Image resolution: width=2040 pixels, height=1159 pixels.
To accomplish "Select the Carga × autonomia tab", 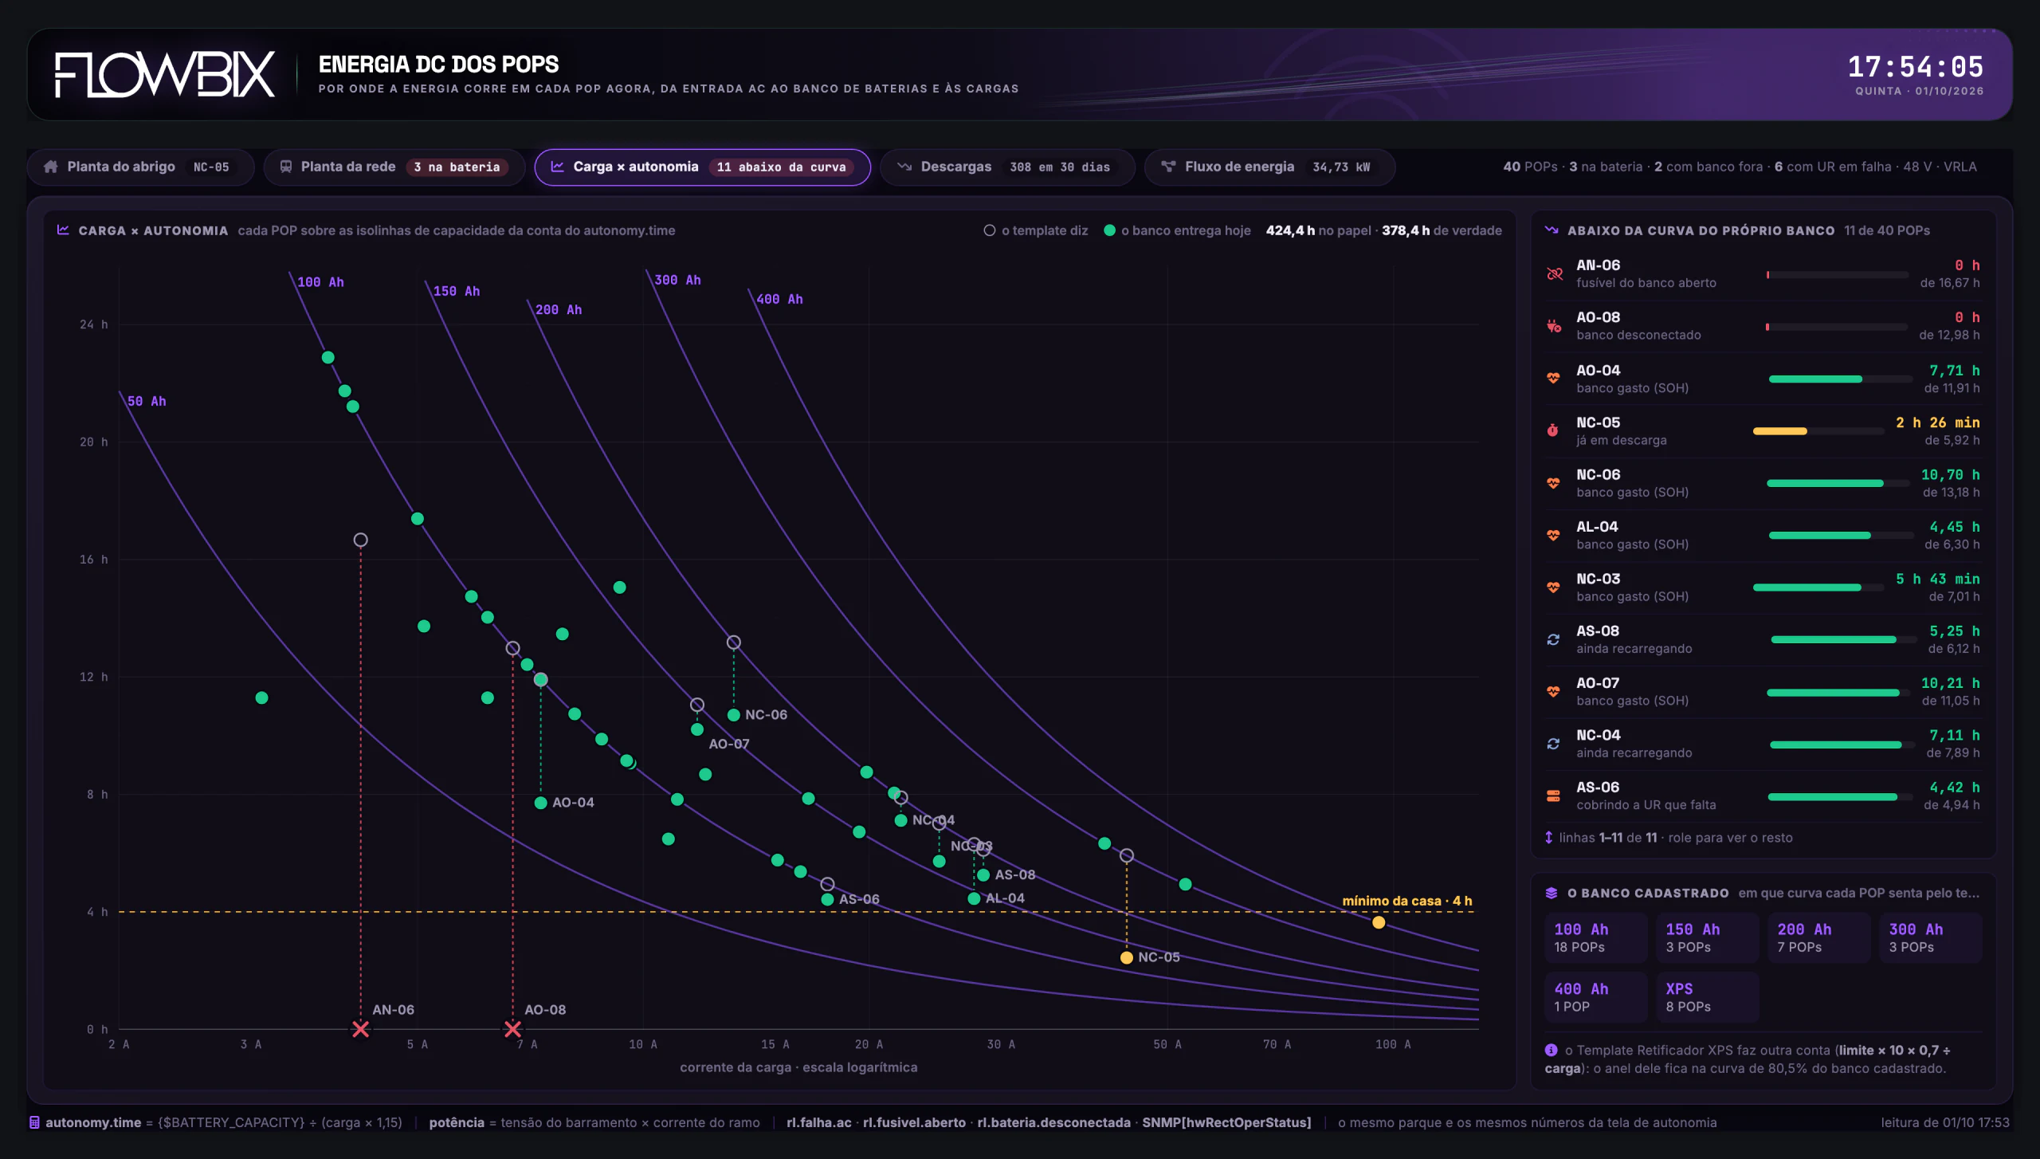I will (702, 167).
